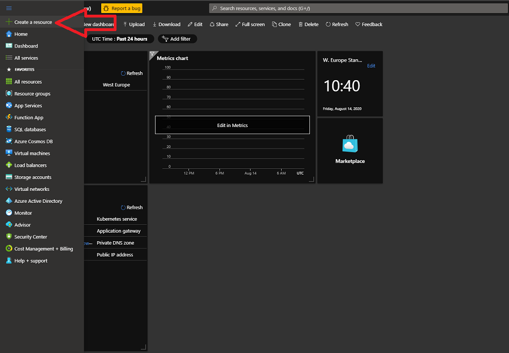Image resolution: width=509 pixels, height=353 pixels.
Task: Click Download in dashboard toolbar
Action: pos(166,24)
